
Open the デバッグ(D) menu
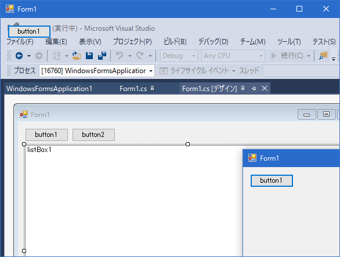214,41
